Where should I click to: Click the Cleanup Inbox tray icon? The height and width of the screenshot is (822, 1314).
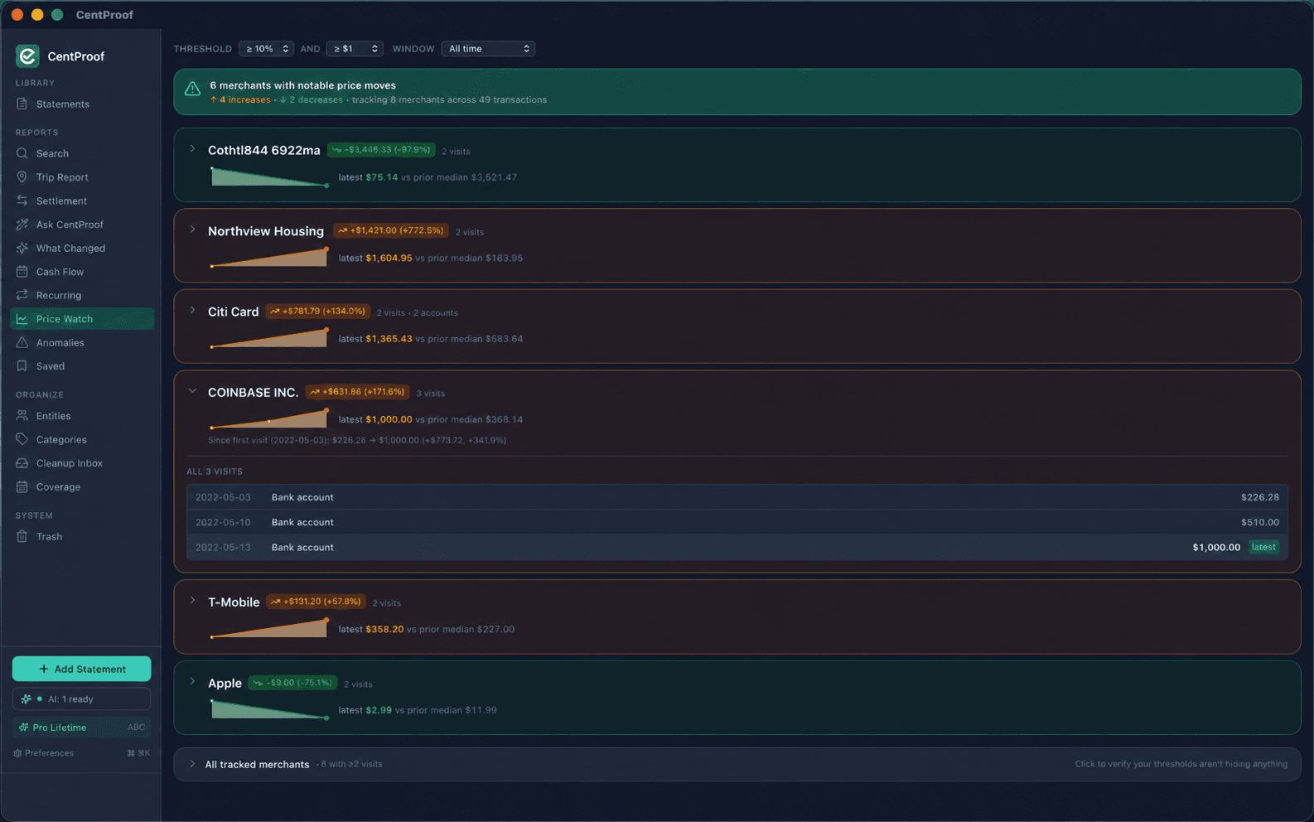22,463
